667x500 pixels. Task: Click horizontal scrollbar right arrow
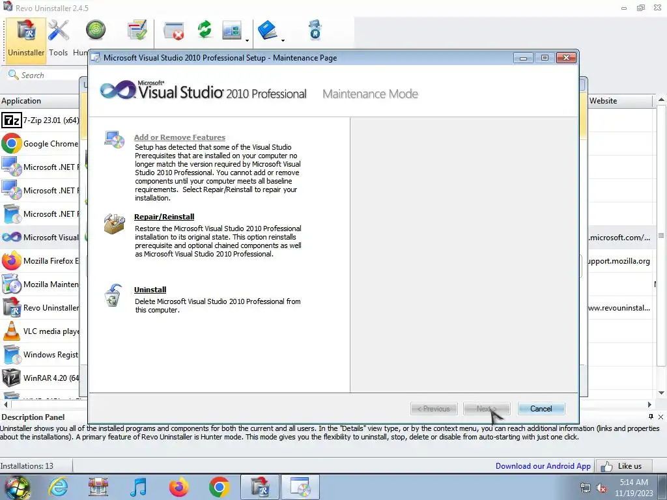649,404
